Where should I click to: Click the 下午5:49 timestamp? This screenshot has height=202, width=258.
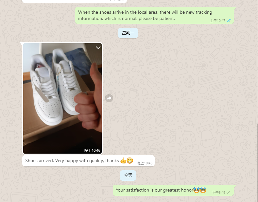coord(218,193)
